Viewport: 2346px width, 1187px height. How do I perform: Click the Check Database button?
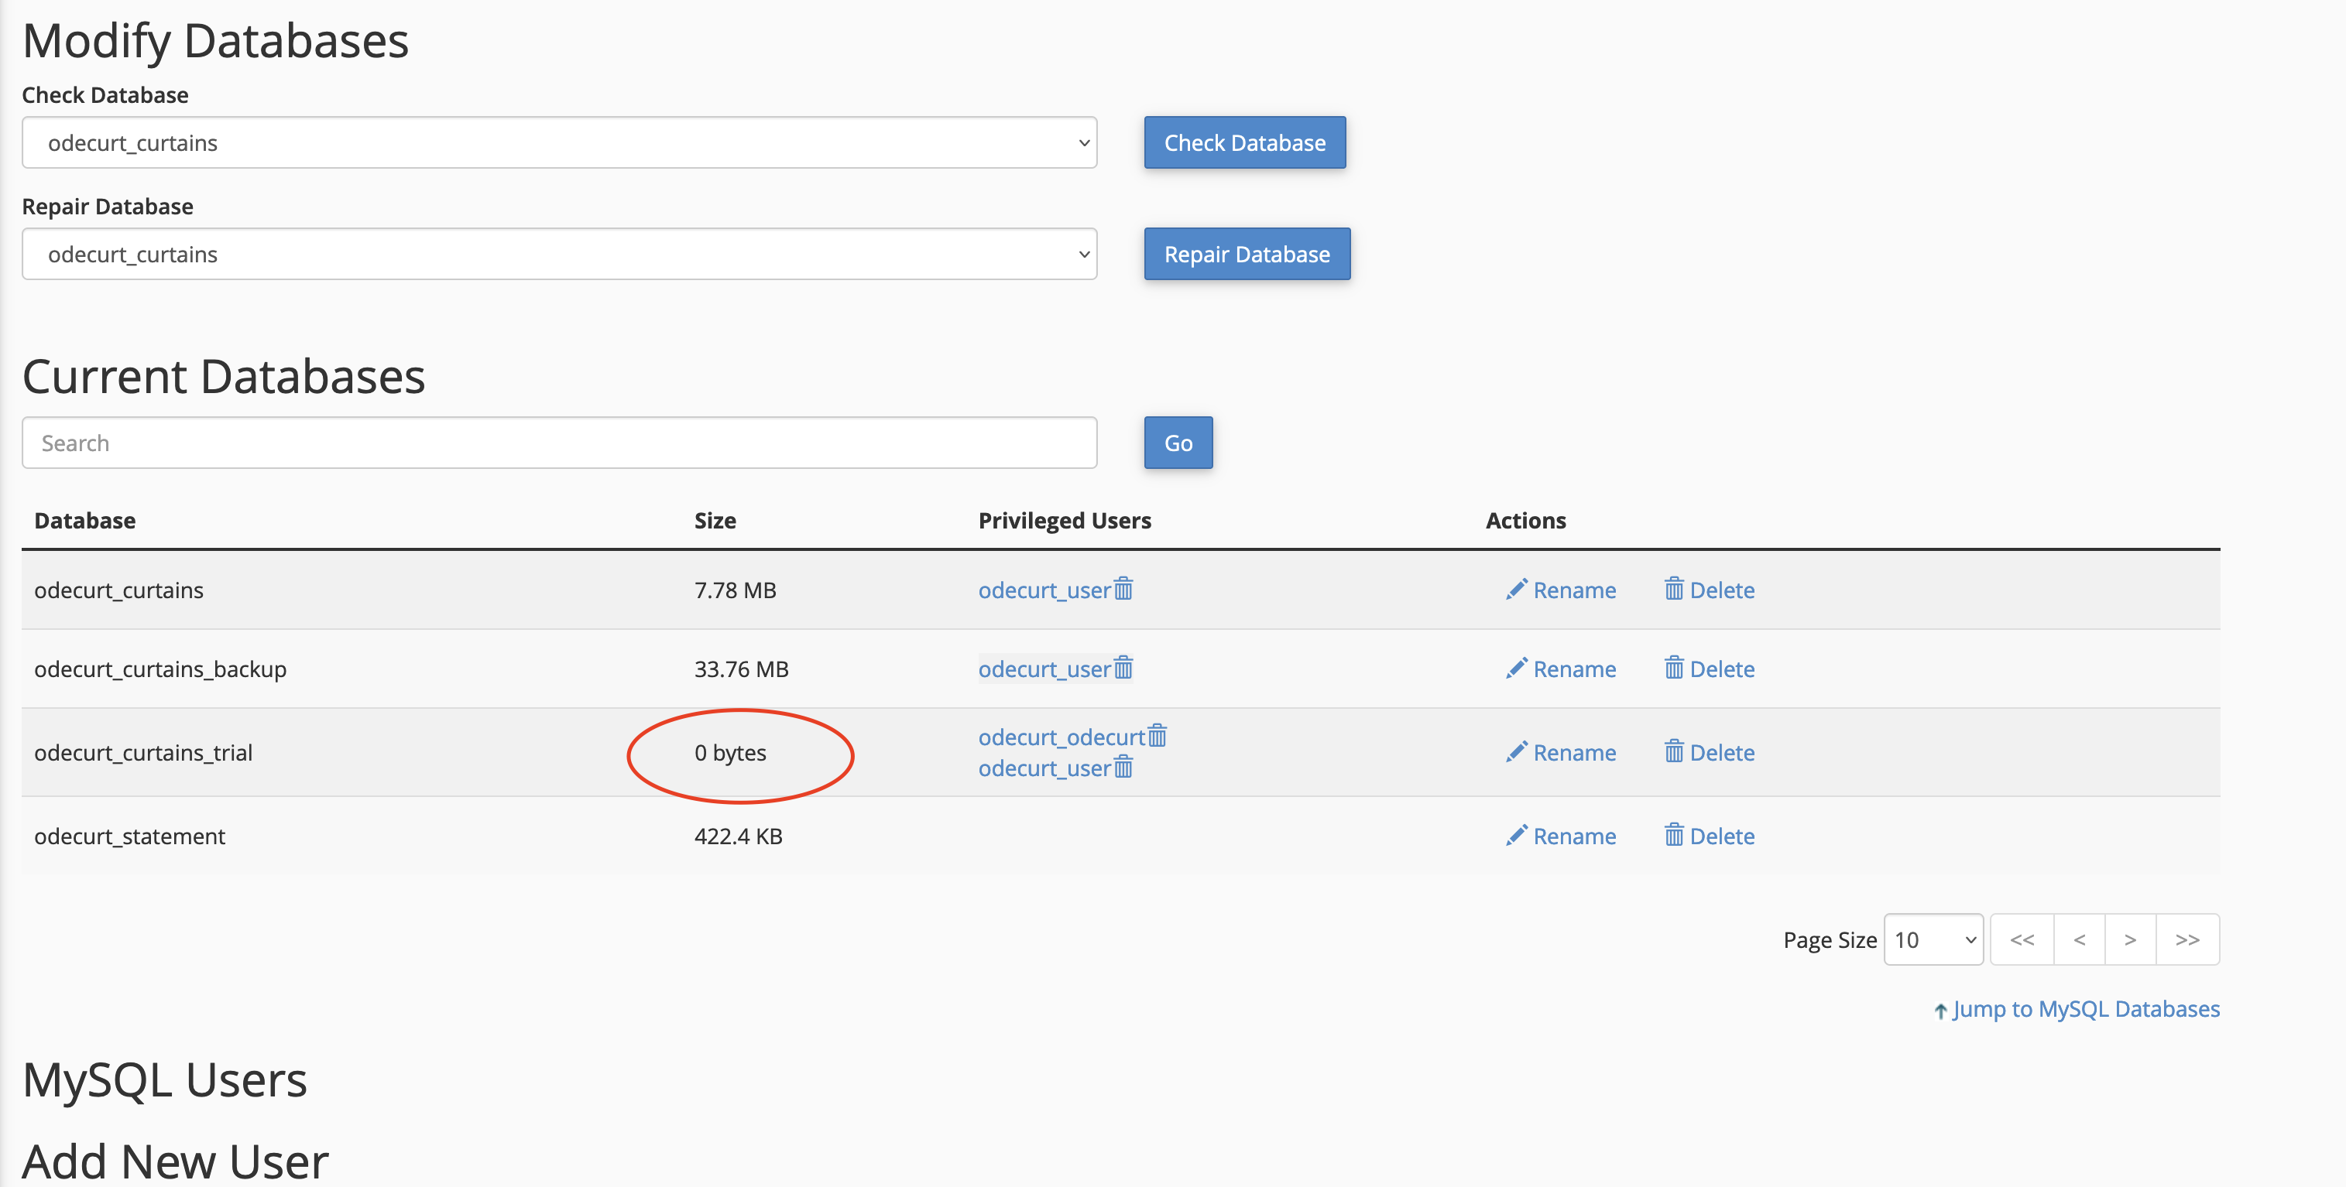coord(1245,143)
